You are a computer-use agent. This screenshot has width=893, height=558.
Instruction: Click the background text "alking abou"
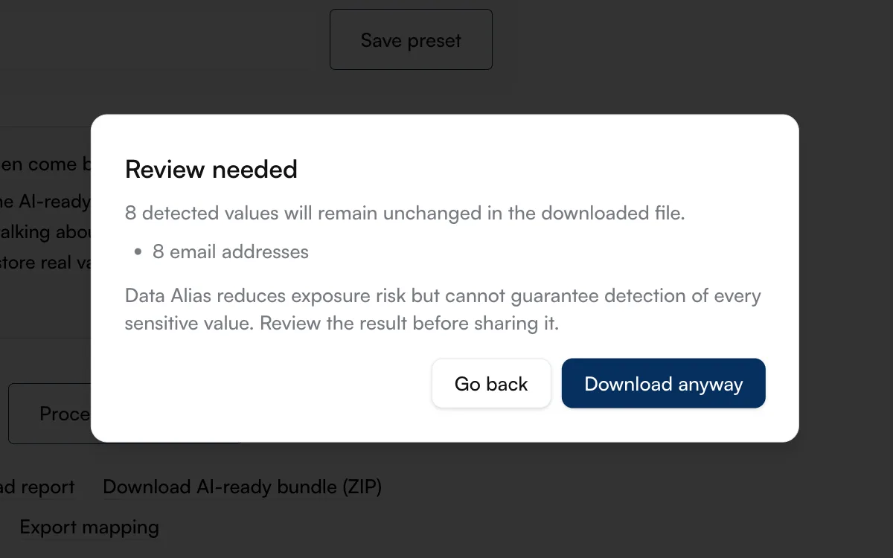[45, 232]
